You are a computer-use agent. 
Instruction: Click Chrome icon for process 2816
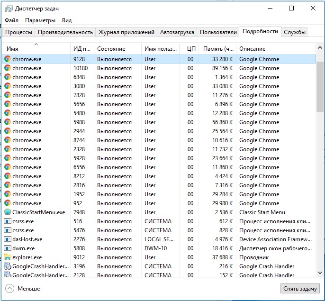pyautogui.click(x=8, y=185)
